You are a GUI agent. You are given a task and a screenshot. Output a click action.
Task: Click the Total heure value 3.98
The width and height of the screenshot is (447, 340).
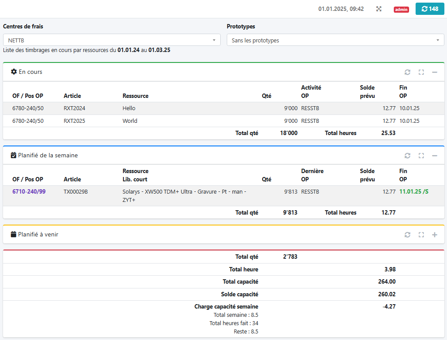pos(390,269)
